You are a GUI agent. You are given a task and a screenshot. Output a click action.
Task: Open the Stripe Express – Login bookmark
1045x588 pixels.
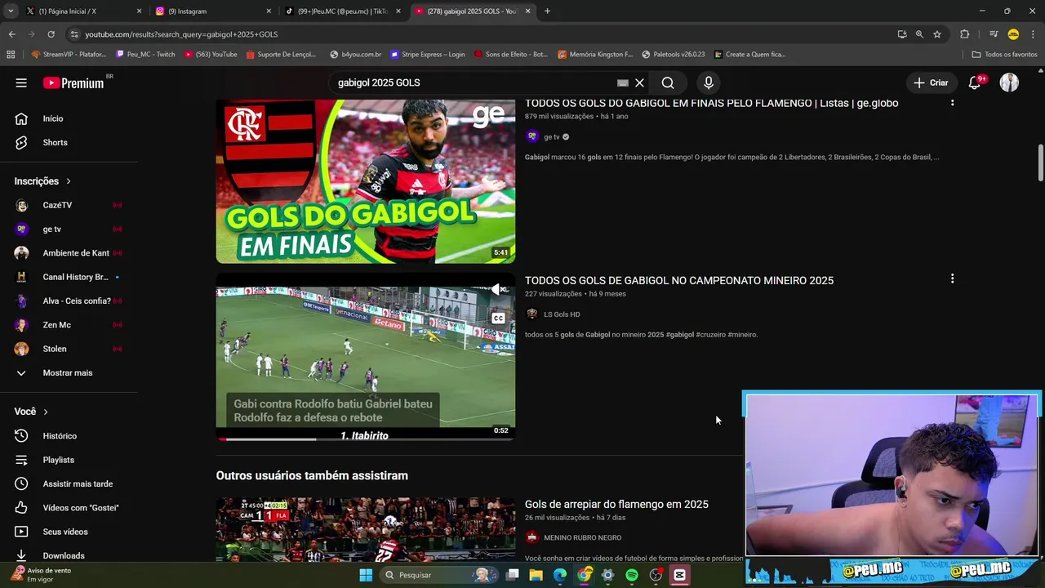427,55
